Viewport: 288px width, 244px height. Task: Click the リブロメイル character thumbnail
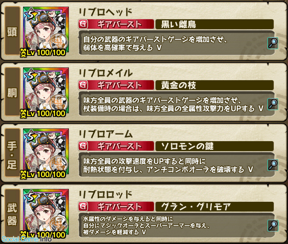click(x=46, y=91)
